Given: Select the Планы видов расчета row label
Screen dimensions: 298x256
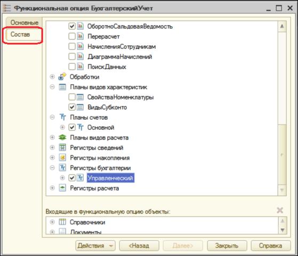Looking at the screenshot, I should [99, 138].
